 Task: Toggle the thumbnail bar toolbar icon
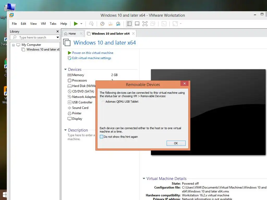(137, 24)
